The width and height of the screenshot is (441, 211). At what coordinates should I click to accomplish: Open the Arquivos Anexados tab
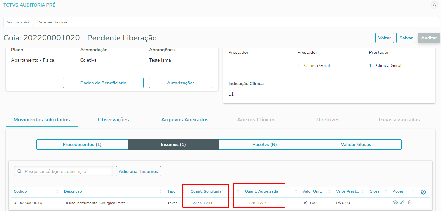tap(185, 120)
